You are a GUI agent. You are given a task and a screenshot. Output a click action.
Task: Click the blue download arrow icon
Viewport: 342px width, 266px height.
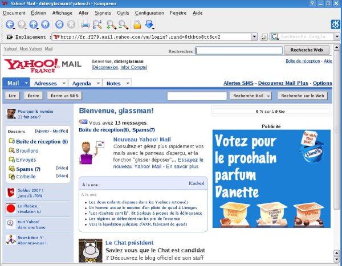[x=149, y=24]
